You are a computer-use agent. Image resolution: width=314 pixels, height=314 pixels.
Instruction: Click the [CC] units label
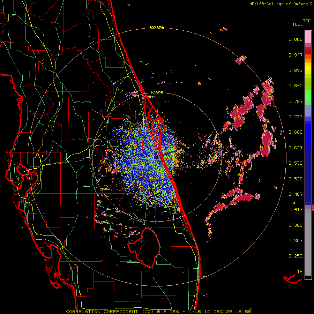pyautogui.click(x=298, y=24)
